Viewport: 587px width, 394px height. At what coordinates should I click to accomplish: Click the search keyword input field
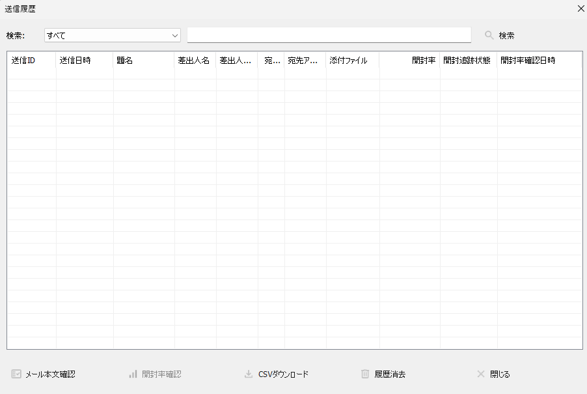coord(329,35)
